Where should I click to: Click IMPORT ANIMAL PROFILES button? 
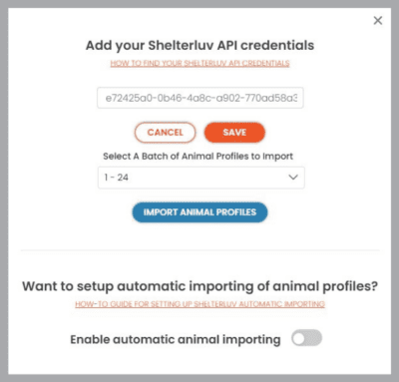[199, 212]
